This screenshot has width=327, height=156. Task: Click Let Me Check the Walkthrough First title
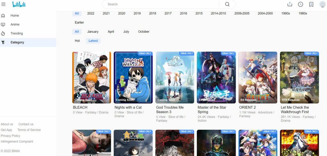tap(295, 110)
